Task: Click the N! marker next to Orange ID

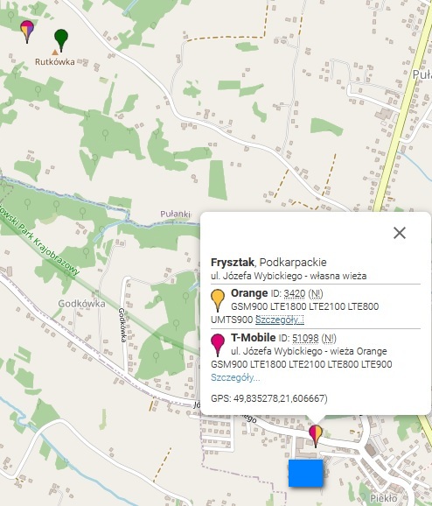Action: point(316,293)
